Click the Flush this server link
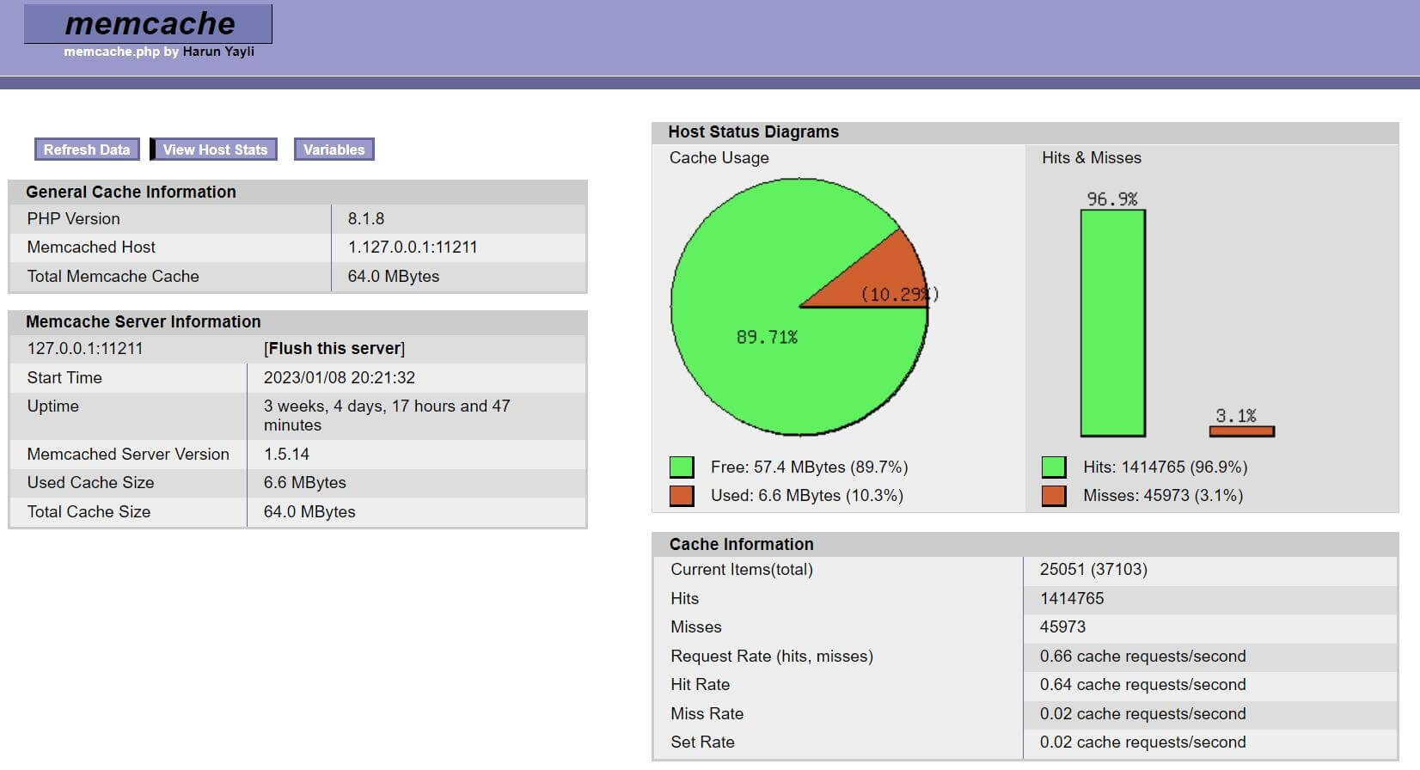The height and width of the screenshot is (770, 1420). pyautogui.click(x=334, y=348)
